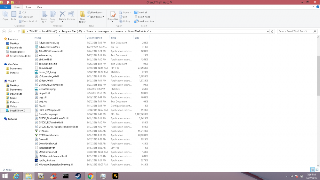This screenshot has height=180, width=320.
Task: Refresh the folder view
Action: [272, 31]
